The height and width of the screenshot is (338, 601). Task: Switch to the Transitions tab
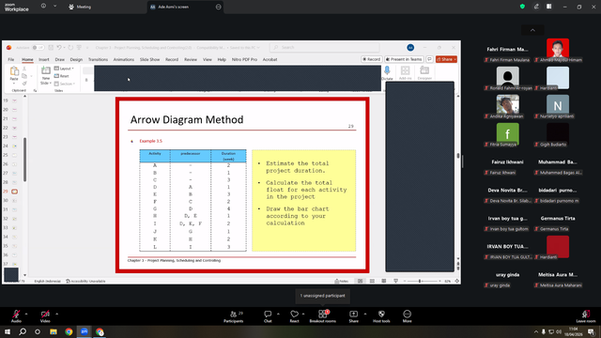click(x=98, y=59)
